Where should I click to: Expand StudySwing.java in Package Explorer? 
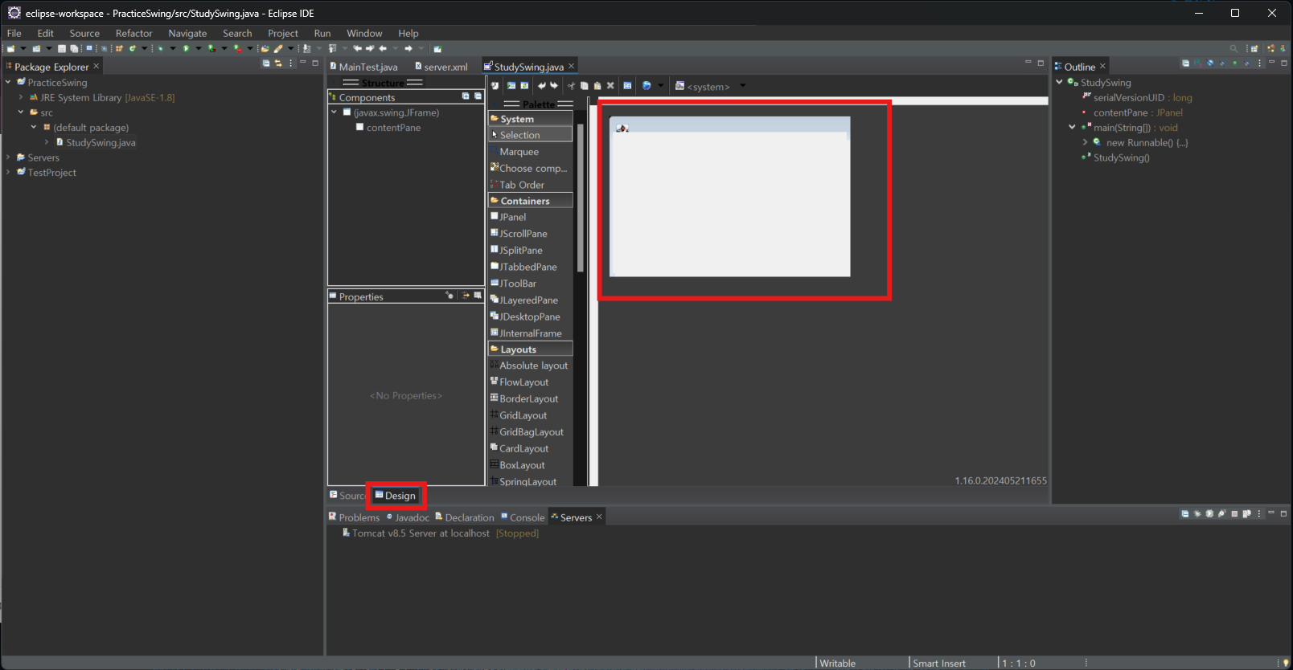(x=47, y=142)
